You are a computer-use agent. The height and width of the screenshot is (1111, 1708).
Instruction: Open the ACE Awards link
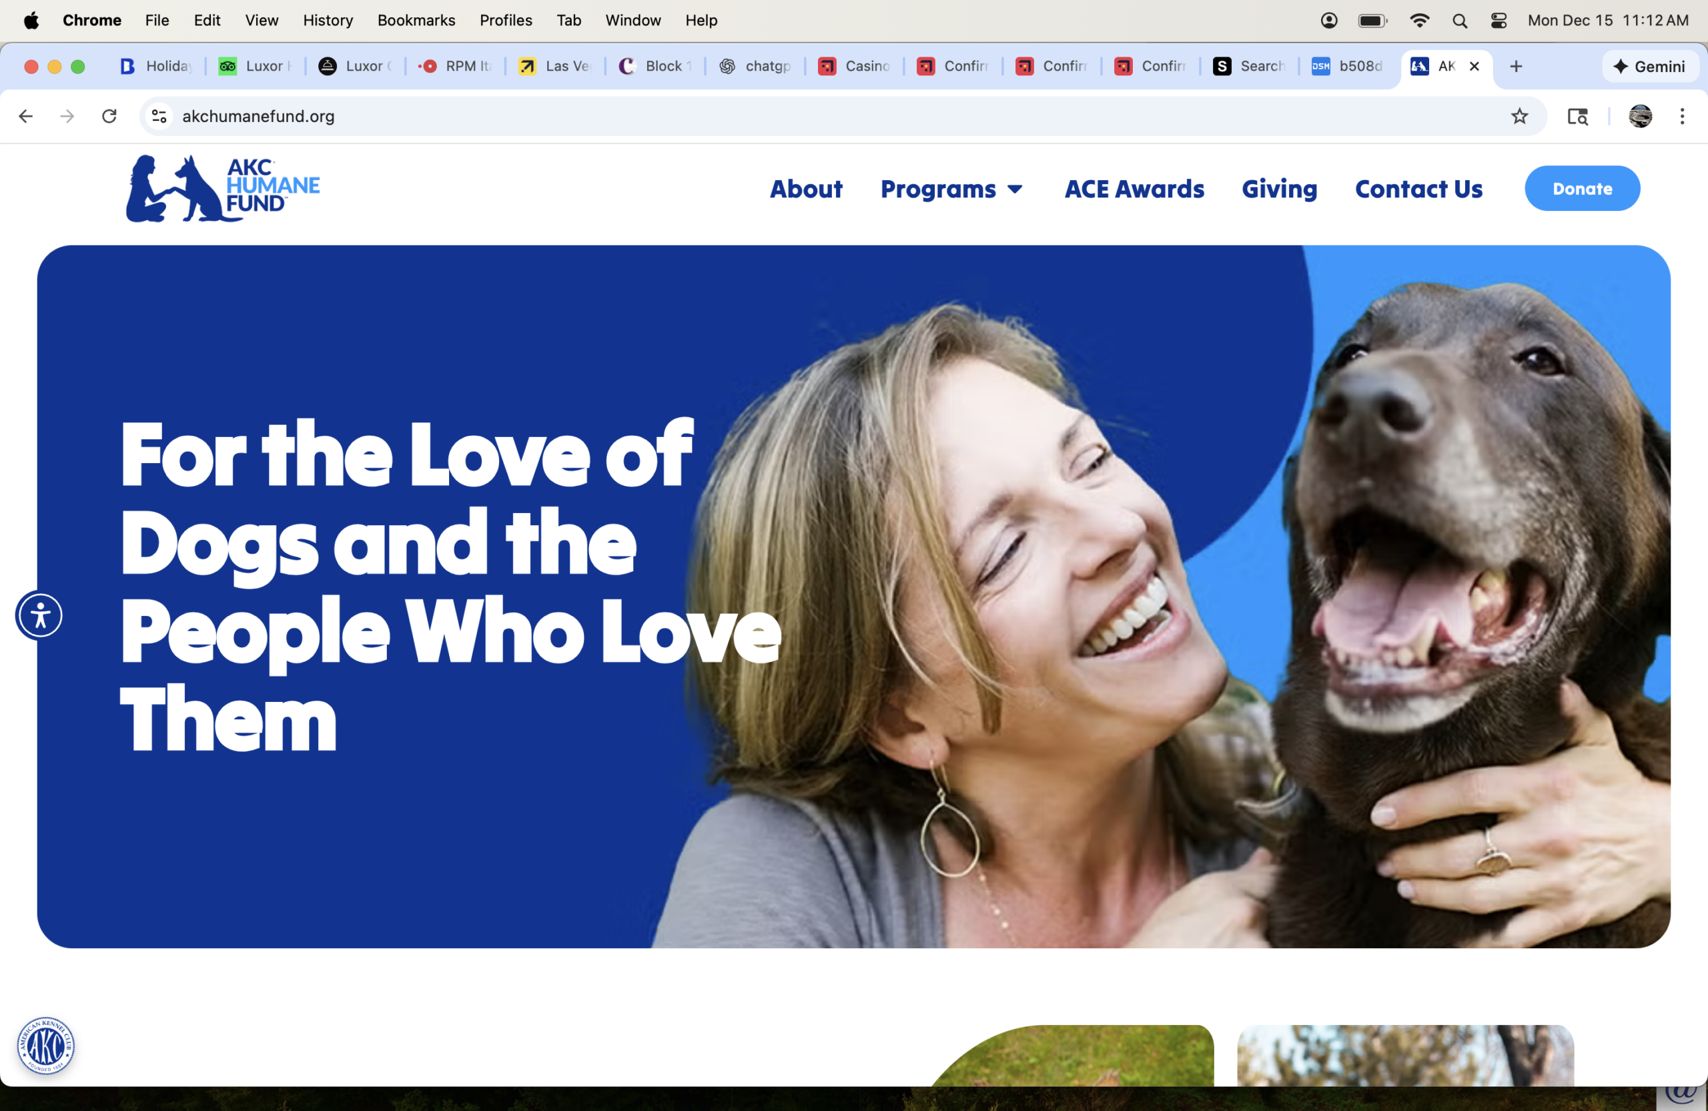(x=1134, y=189)
